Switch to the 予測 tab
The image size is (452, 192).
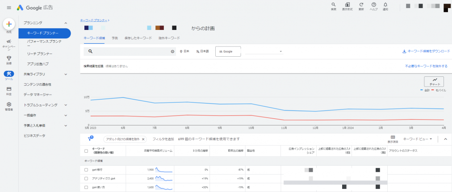(x=115, y=38)
